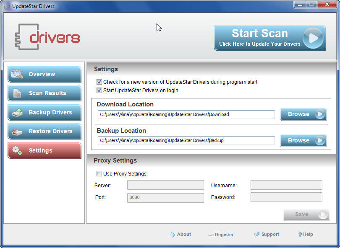The image size is (340, 248).
Task: Select the Settings section label
Action: [41, 150]
